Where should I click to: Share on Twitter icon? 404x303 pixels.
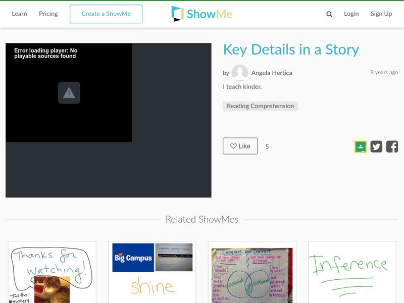point(376,146)
